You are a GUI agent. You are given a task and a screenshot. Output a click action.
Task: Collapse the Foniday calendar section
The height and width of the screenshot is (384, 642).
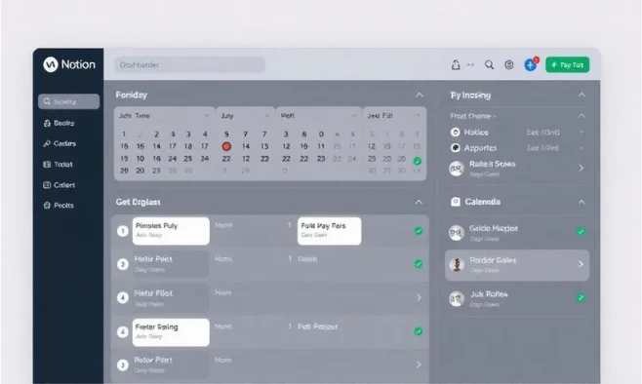pos(420,95)
